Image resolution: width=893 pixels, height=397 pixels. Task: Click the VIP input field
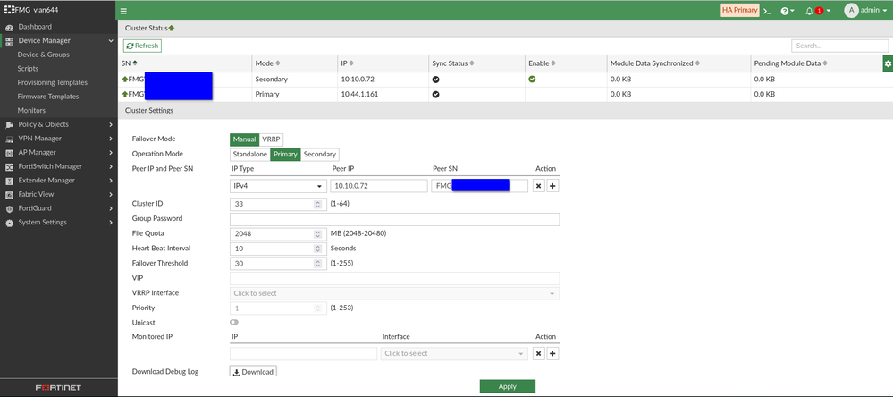point(395,279)
